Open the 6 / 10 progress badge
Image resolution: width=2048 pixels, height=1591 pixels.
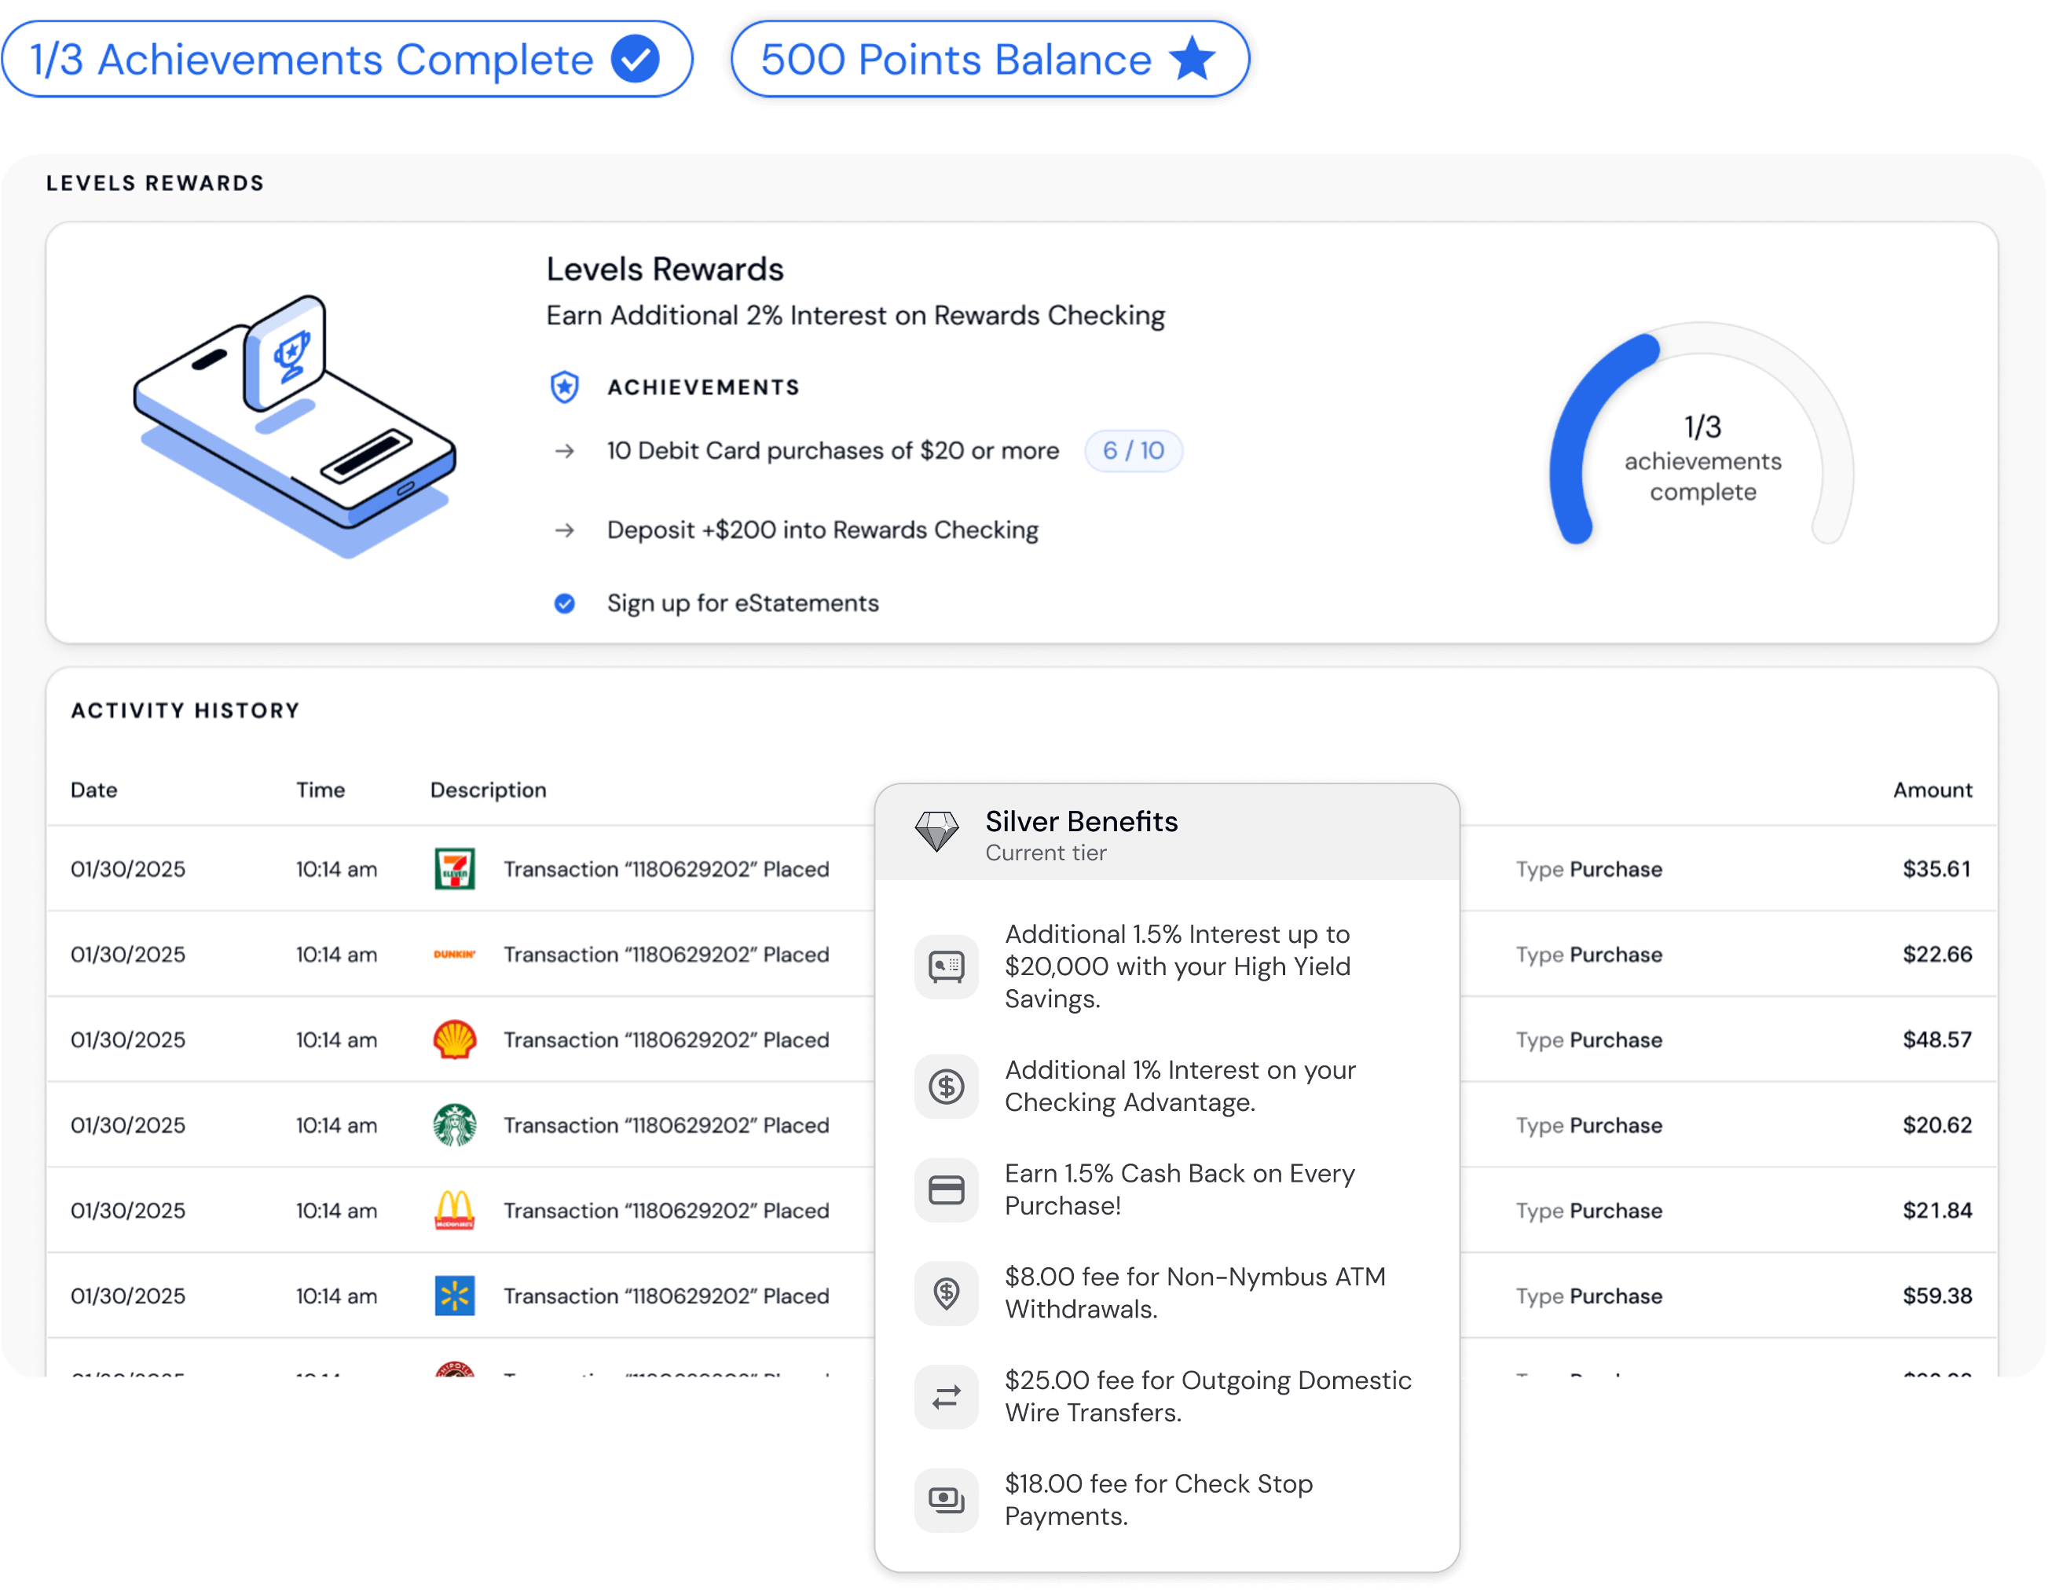point(1133,451)
